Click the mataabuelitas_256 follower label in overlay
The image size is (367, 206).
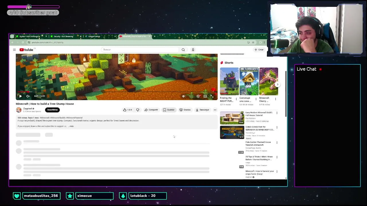tap(41, 196)
